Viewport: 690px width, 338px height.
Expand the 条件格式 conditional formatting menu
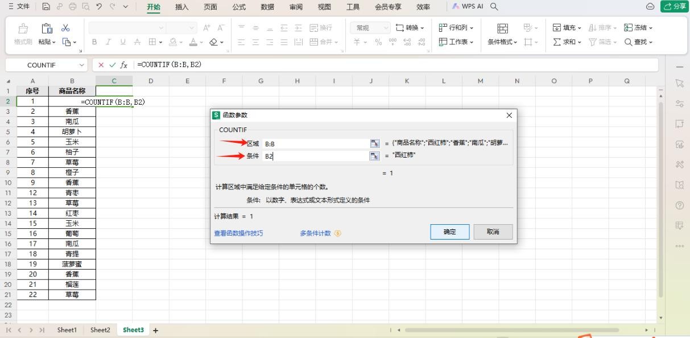pyautogui.click(x=502, y=42)
